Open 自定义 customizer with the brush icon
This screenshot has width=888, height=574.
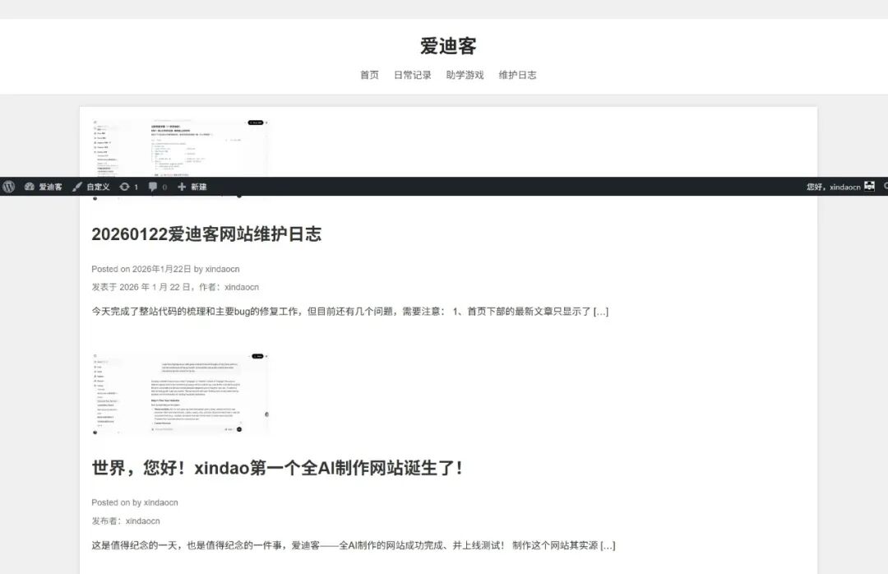coord(90,187)
